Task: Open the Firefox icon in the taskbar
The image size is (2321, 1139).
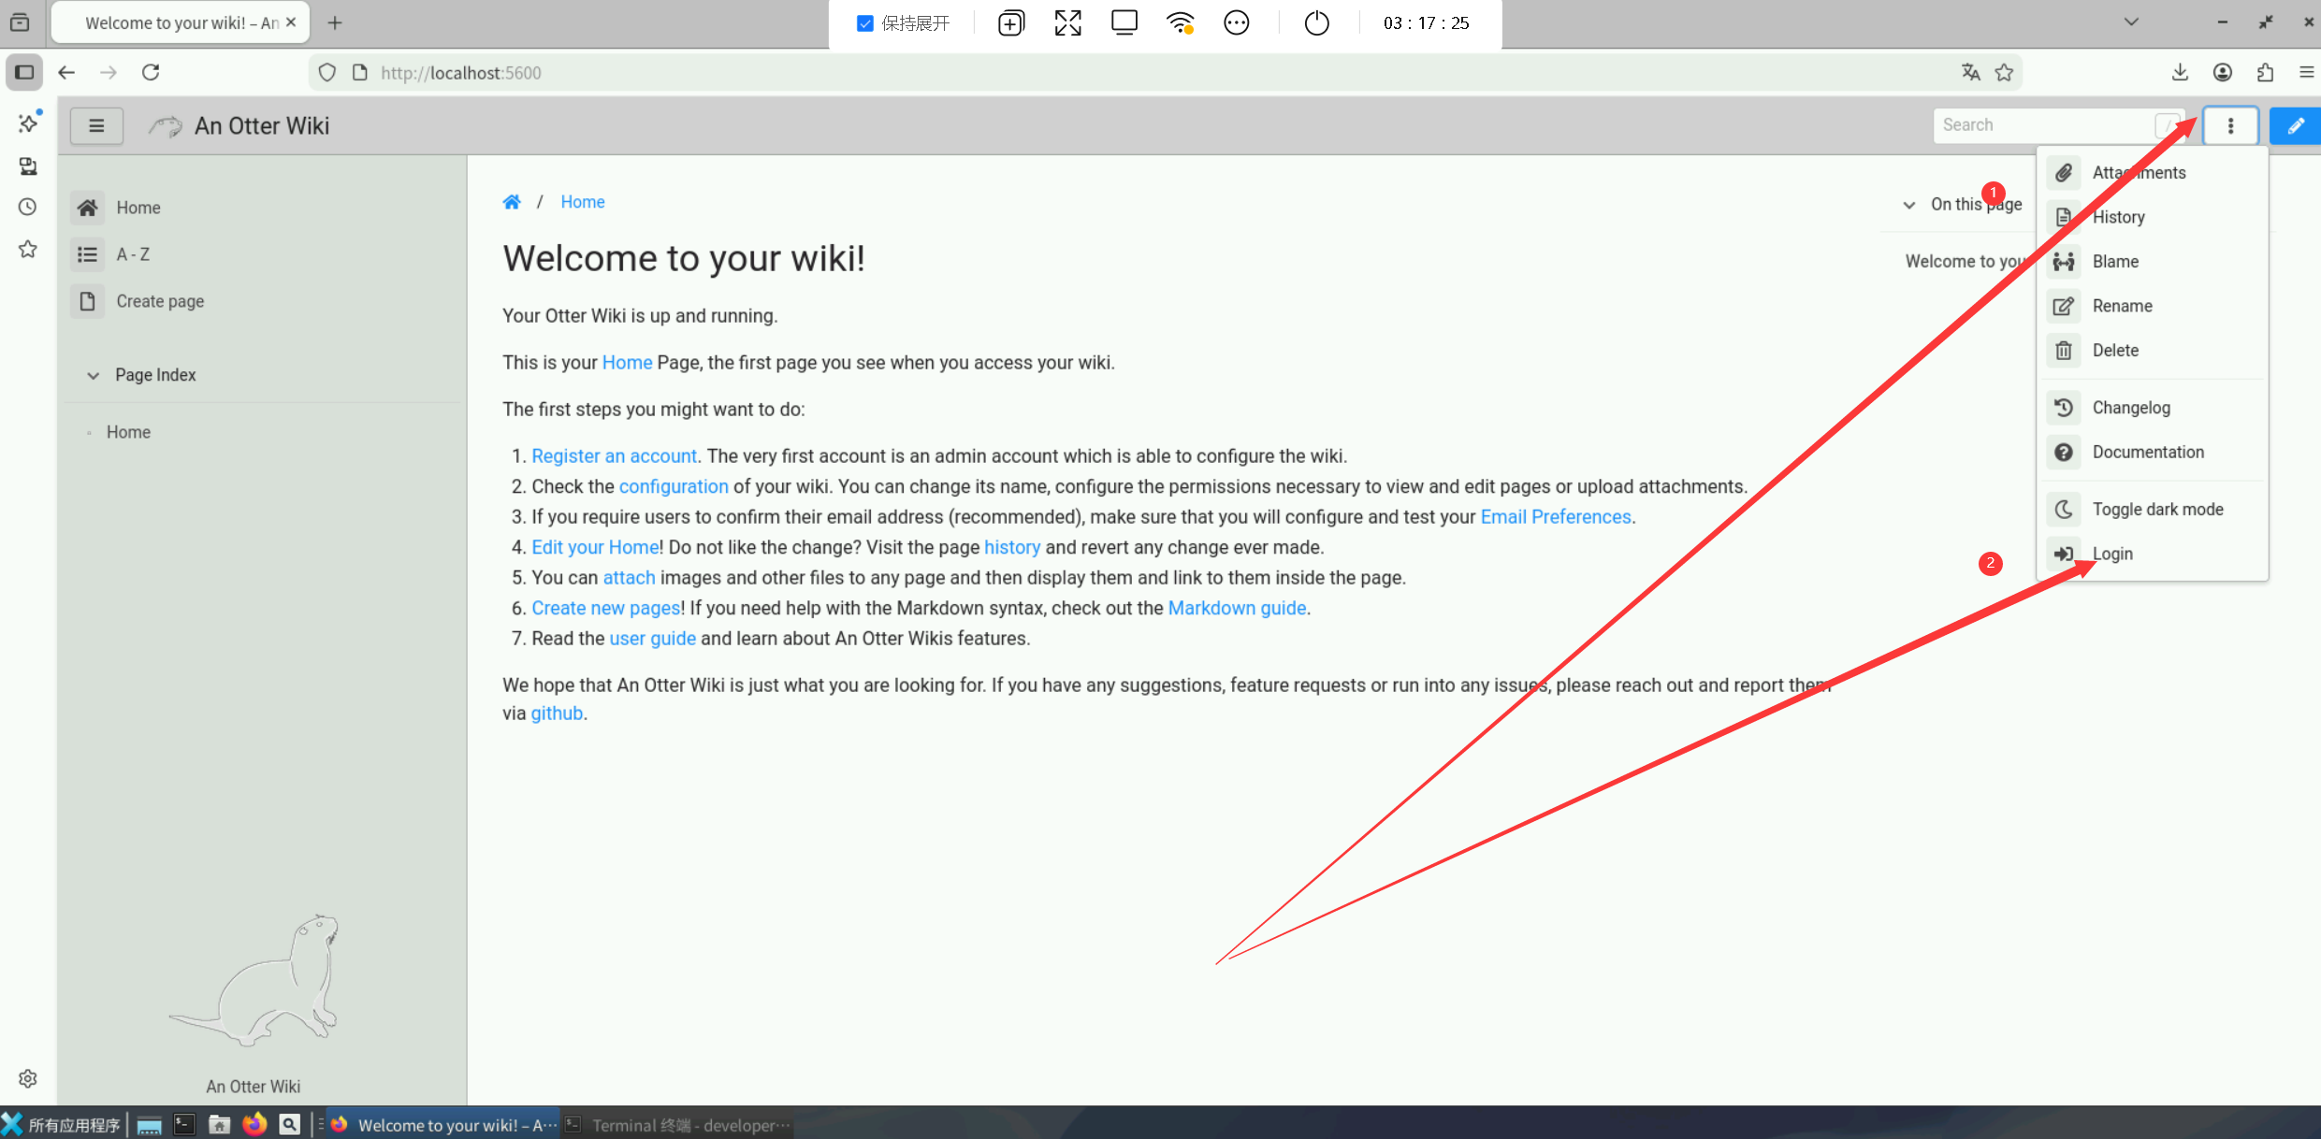Action: tap(254, 1124)
